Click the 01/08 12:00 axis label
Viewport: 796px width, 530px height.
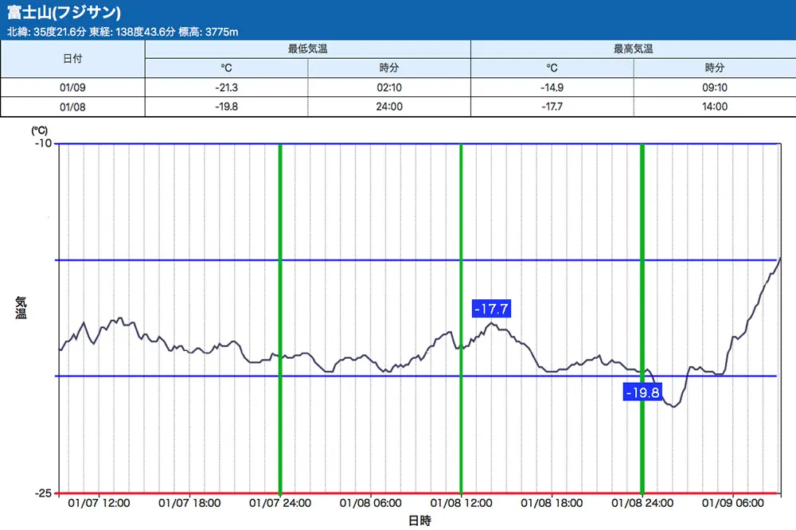coord(462,503)
